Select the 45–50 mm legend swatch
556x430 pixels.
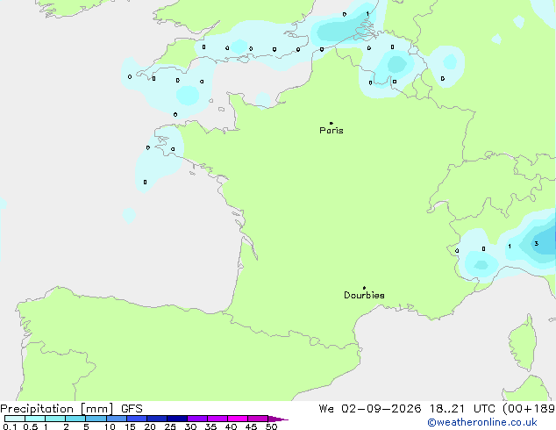[x=258, y=419]
